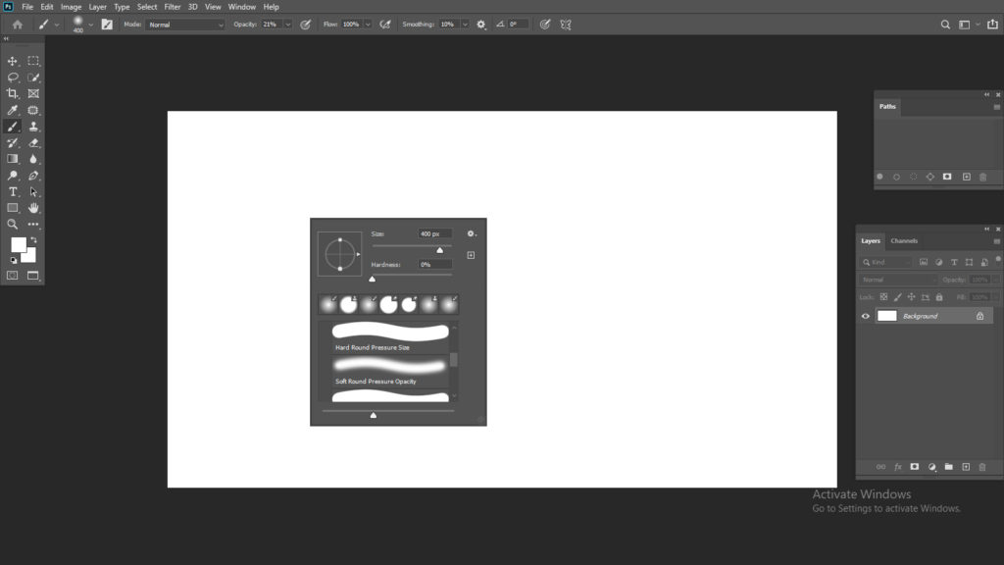This screenshot has width=1004, height=565.
Task: Toggle the Brush Settings panel button
Action: point(107,25)
